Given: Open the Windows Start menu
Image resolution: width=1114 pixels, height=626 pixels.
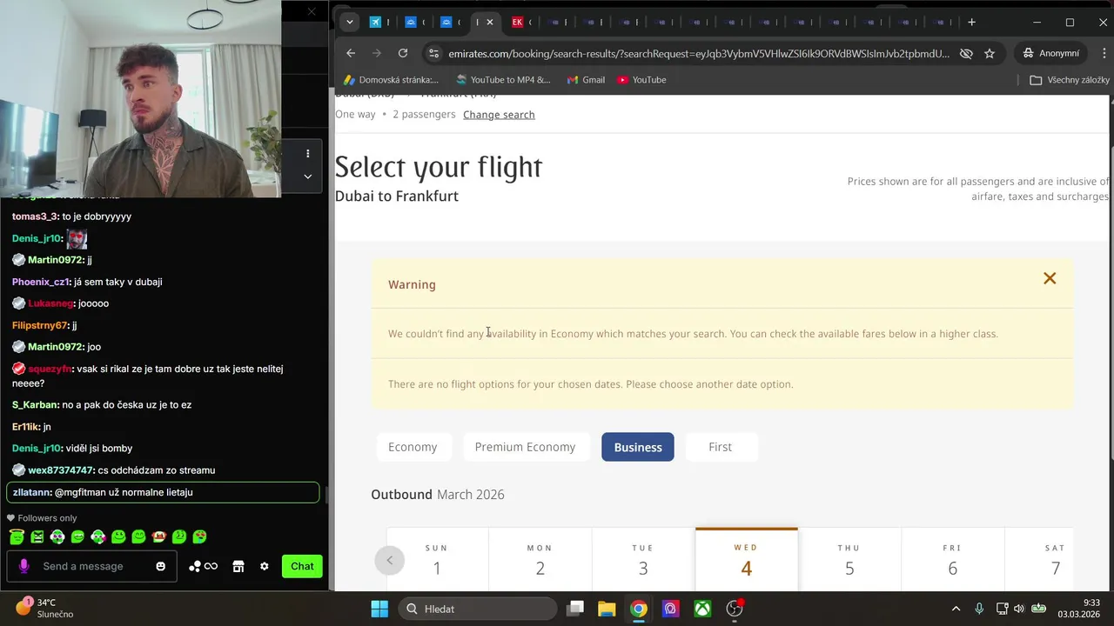Looking at the screenshot, I should tap(380, 609).
